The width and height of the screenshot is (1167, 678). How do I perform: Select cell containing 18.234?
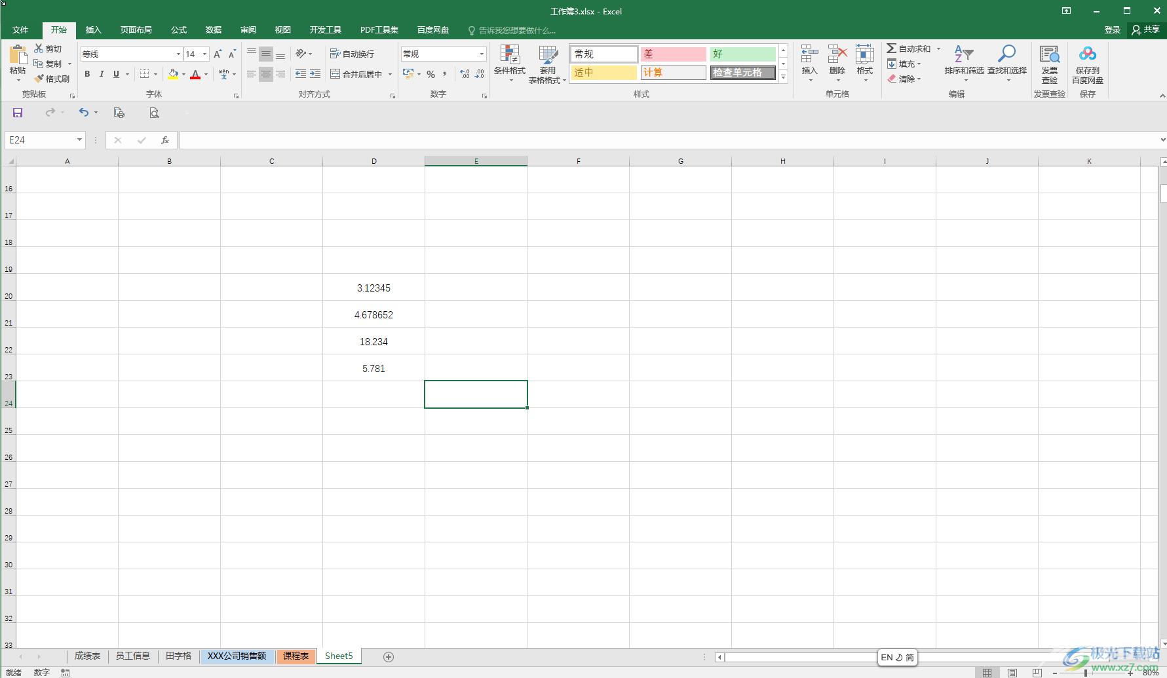pyautogui.click(x=373, y=341)
